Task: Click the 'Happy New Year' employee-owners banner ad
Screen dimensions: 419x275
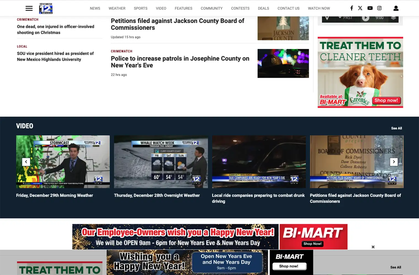Action: click(175, 237)
